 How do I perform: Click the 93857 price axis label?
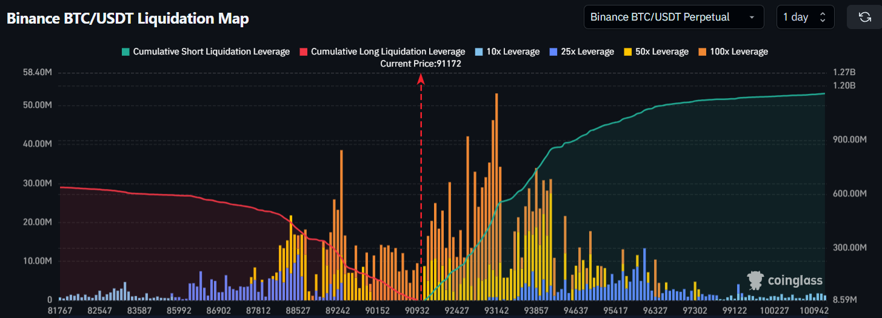[536, 310]
